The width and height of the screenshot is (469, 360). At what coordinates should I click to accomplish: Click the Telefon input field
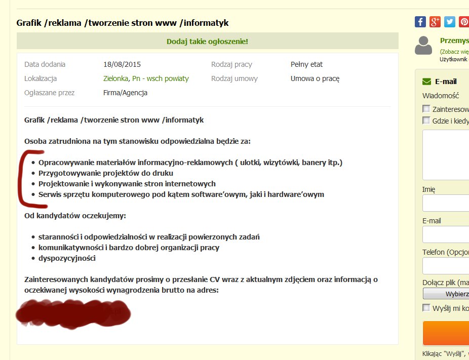(x=446, y=266)
